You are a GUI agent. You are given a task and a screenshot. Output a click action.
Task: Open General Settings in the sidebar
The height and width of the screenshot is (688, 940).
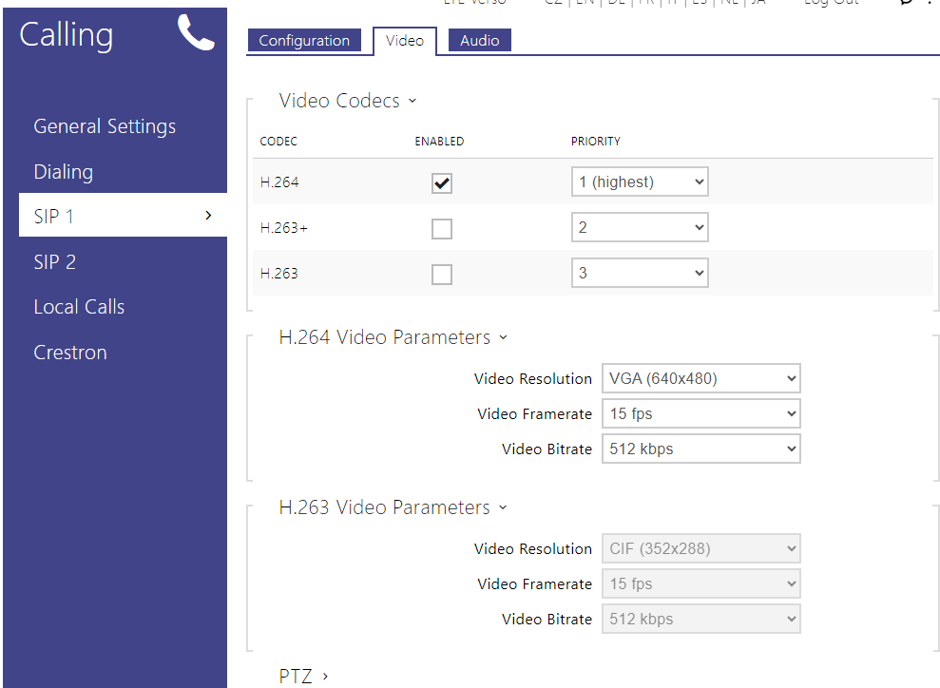point(105,126)
